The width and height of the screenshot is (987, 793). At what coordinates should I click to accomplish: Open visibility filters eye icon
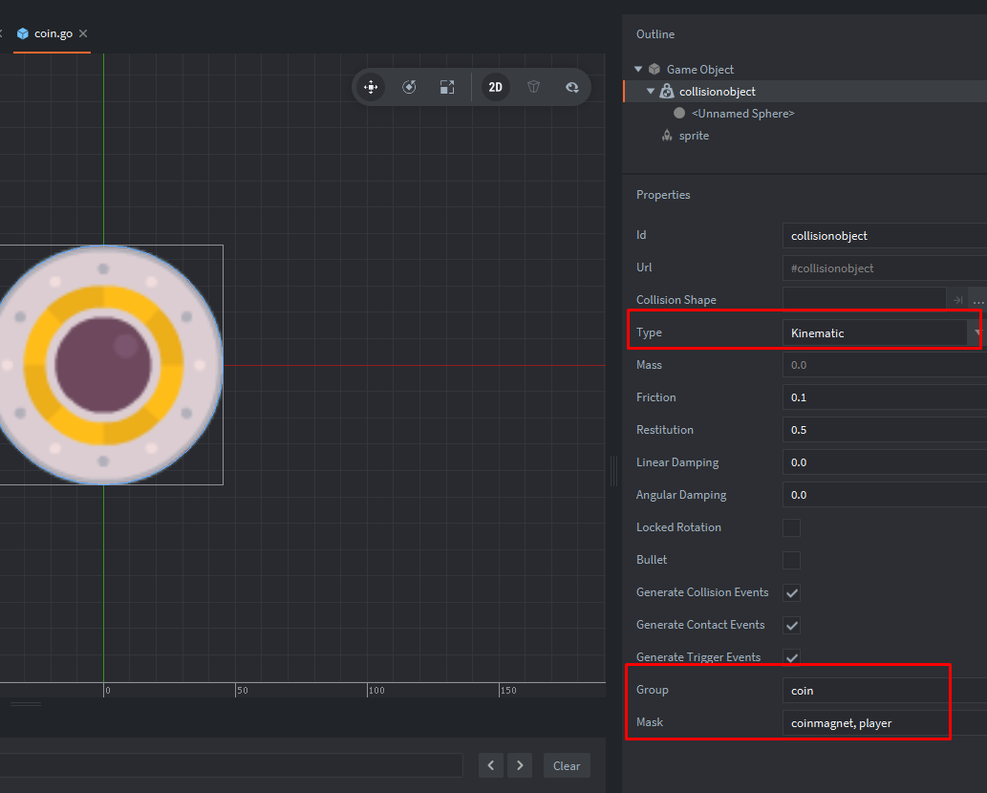571,87
